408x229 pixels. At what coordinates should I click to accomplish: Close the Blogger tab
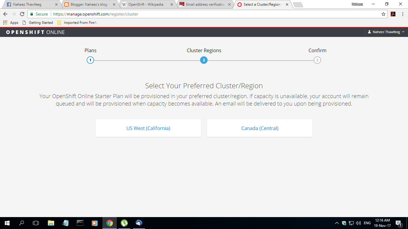click(114, 5)
